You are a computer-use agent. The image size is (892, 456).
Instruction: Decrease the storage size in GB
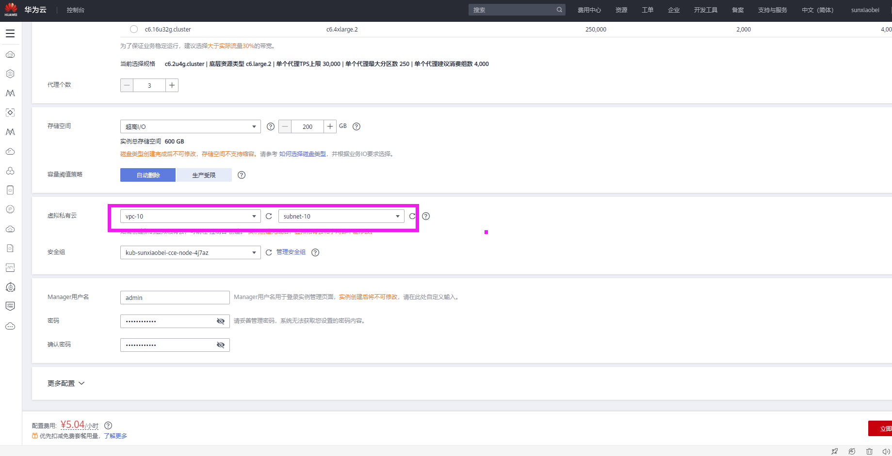[x=285, y=126]
